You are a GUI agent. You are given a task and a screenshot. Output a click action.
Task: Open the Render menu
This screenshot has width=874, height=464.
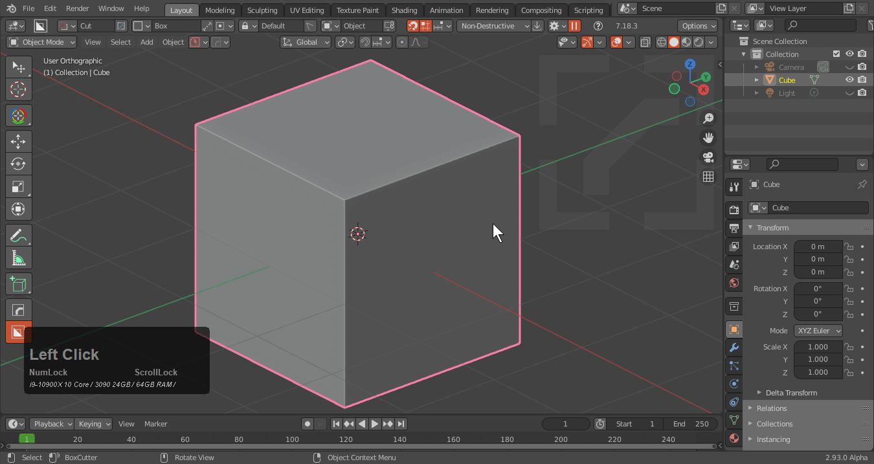77,8
